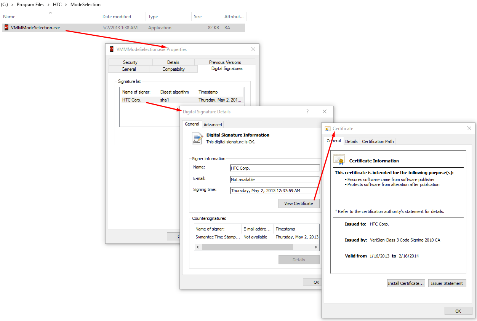Click the View Certificate button
Image resolution: width=477 pixels, height=321 pixels.
pos(299,203)
